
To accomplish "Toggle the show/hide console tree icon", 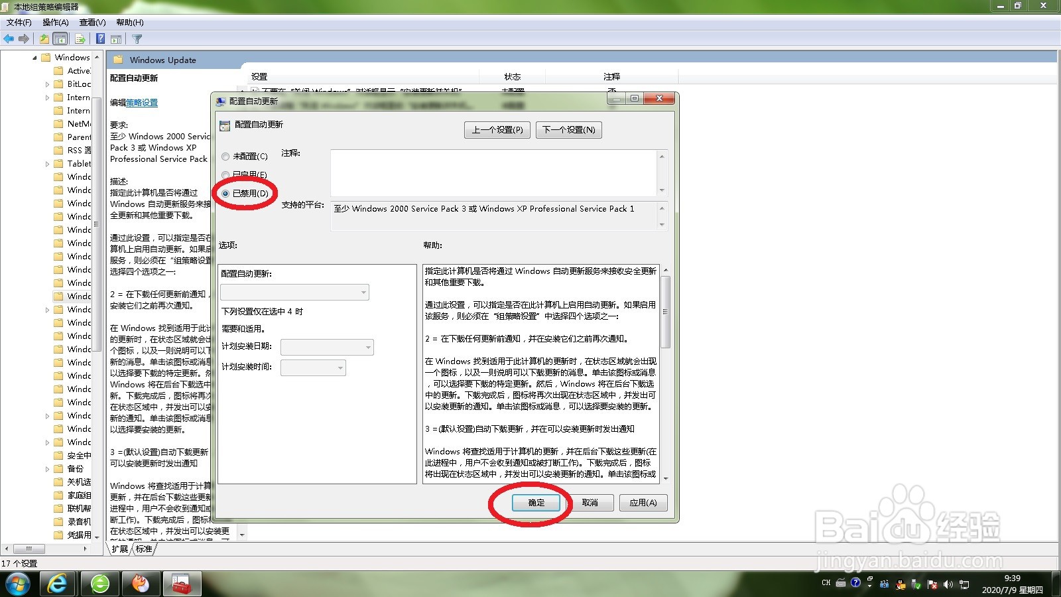I will coord(60,39).
